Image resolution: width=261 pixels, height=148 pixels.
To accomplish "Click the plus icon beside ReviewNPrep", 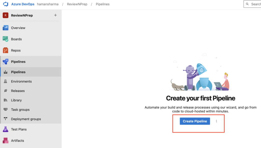I will 55,15.
